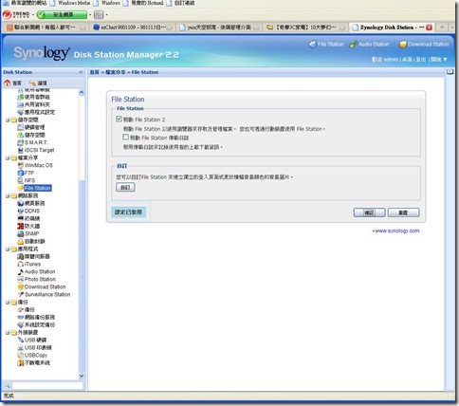Click the 自訂連結 bookmark
This screenshot has width=459, height=406.
(181, 3)
